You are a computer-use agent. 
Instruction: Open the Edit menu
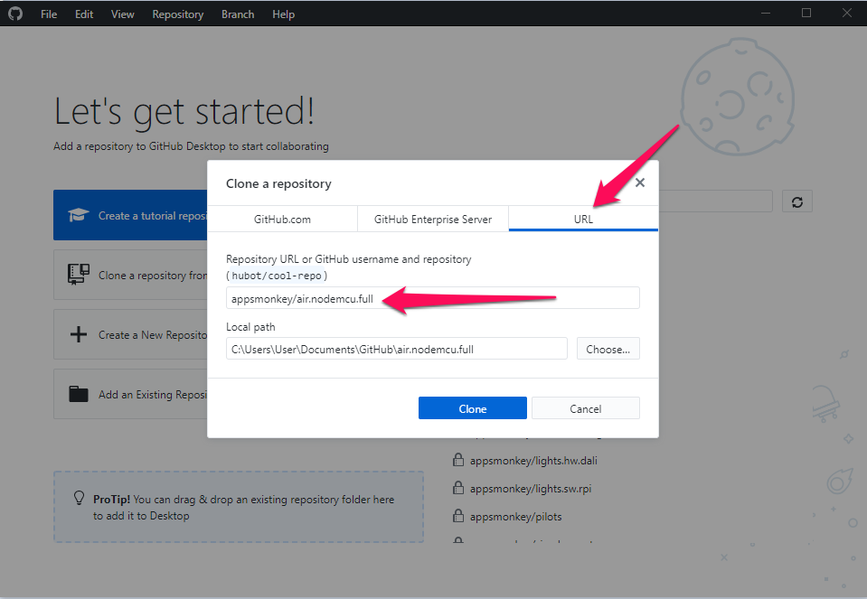pyautogui.click(x=84, y=14)
